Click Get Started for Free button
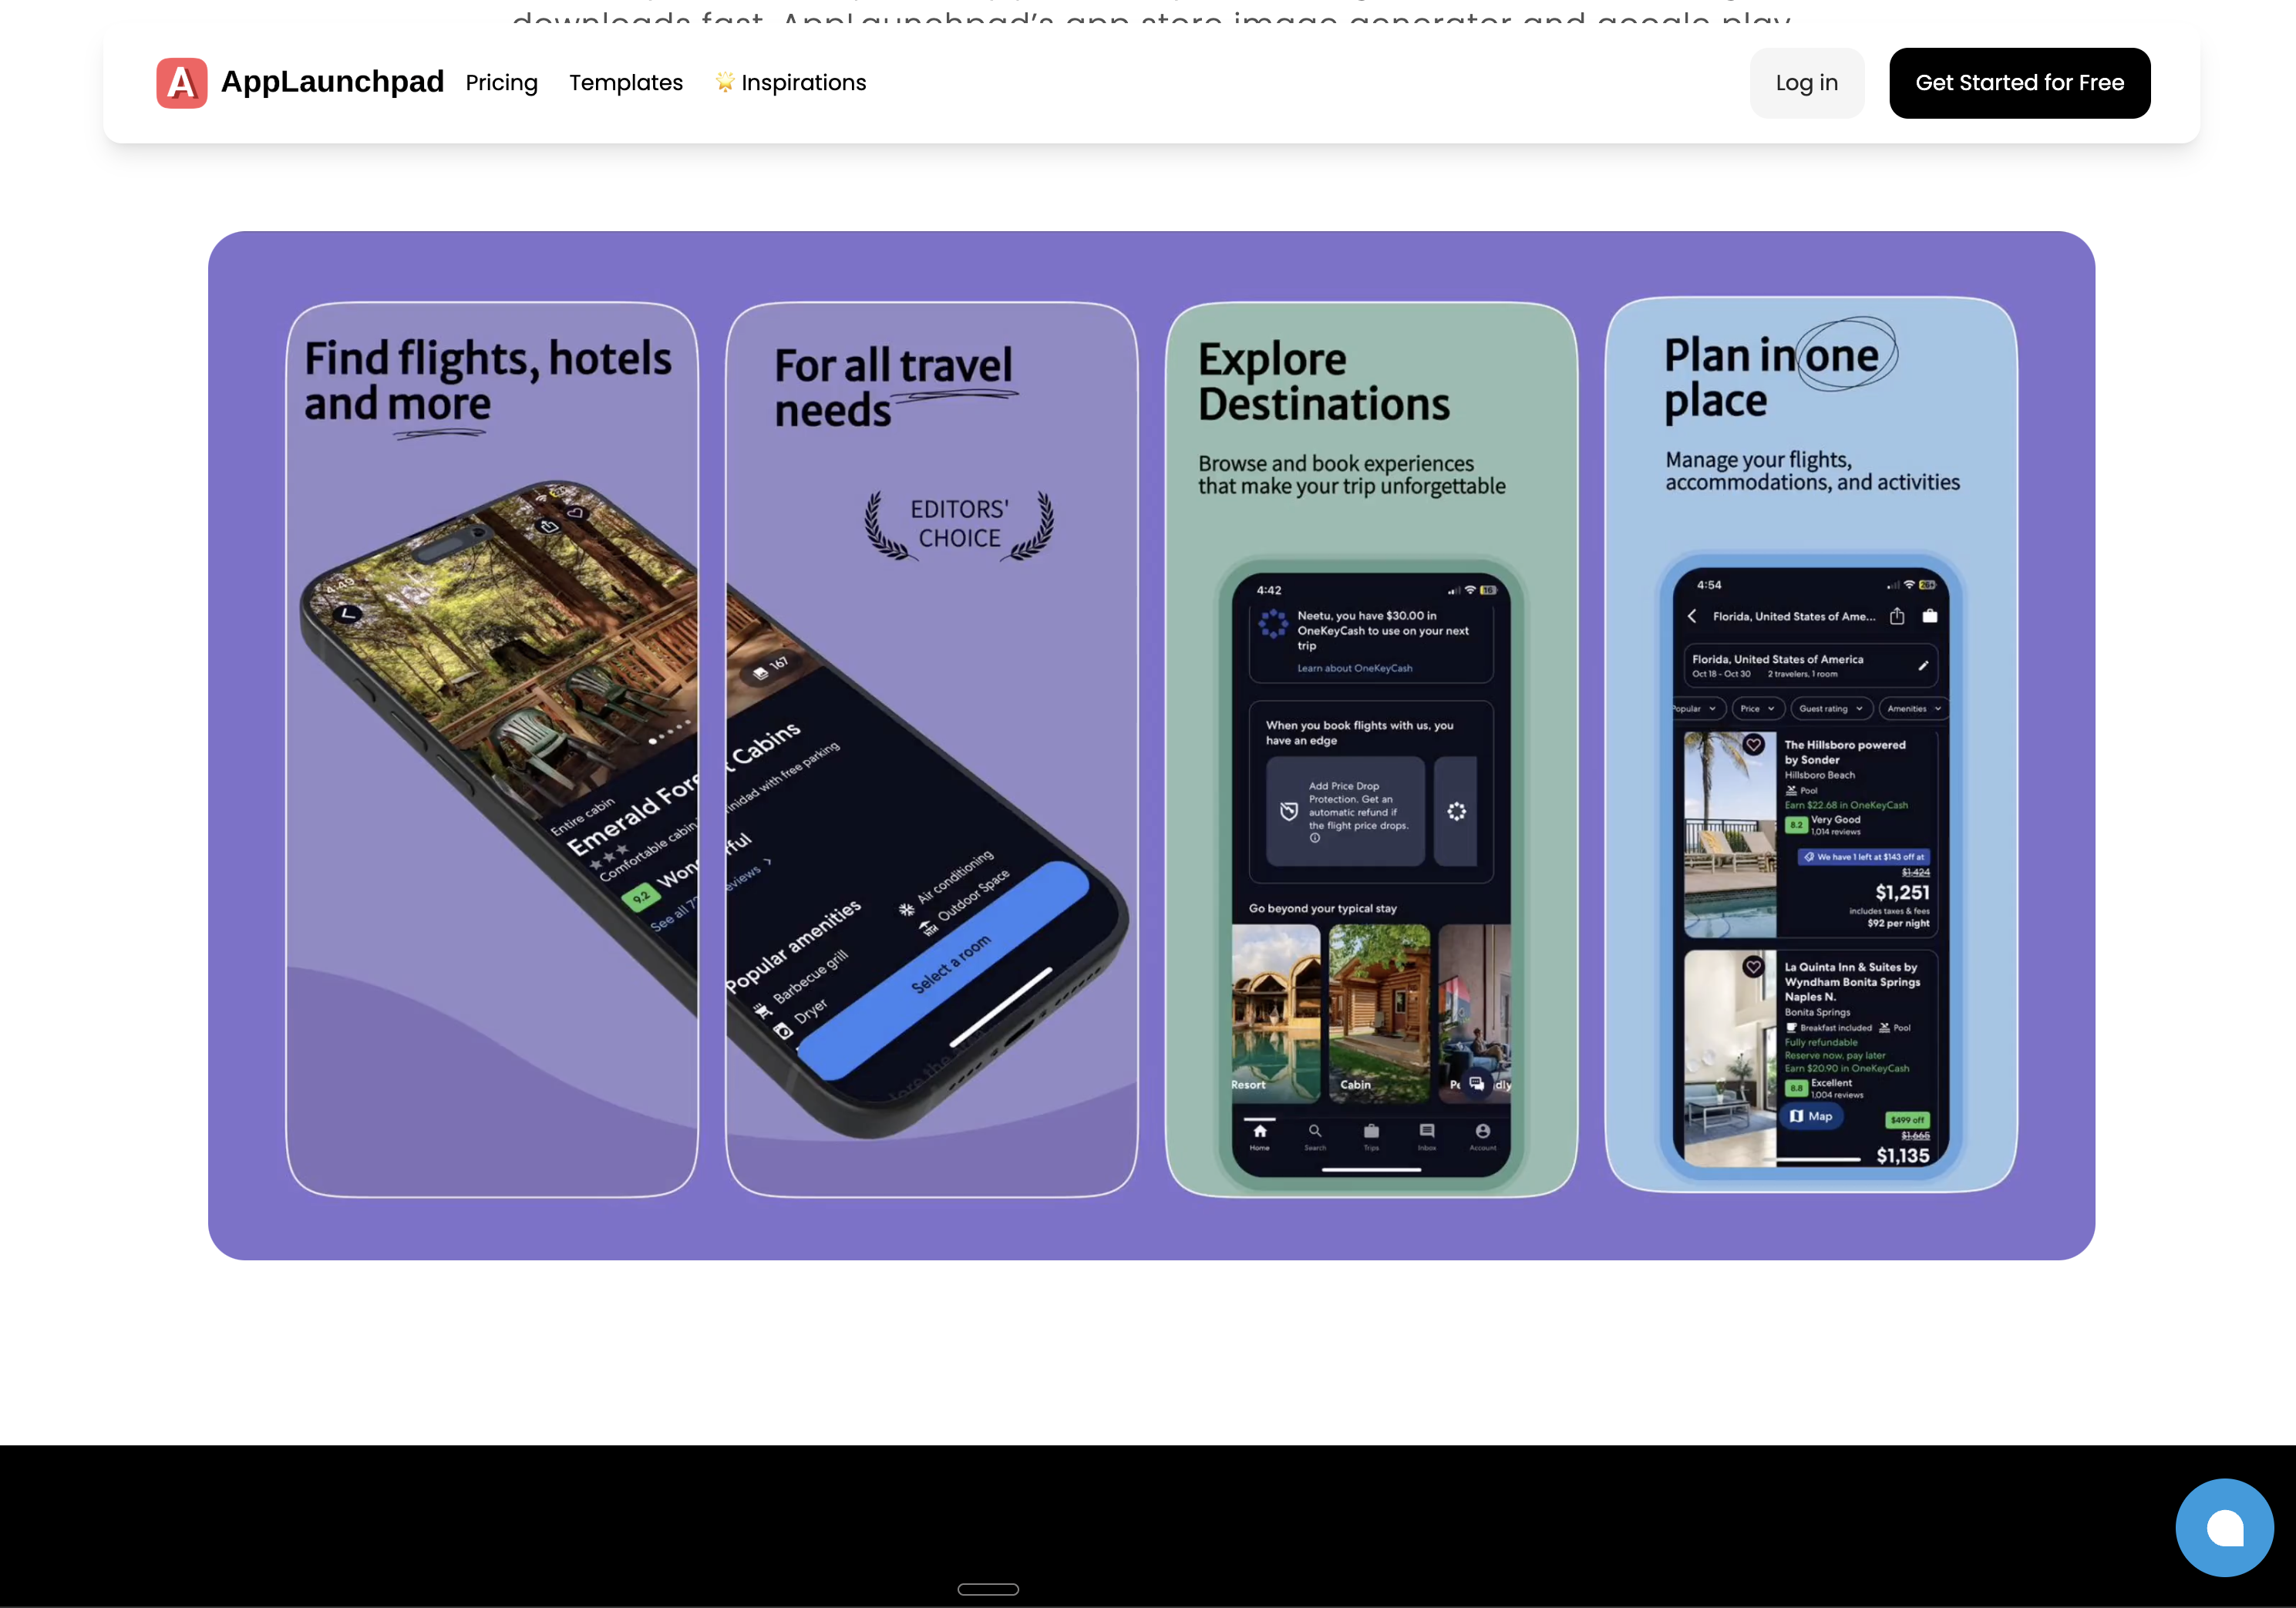2296x1608 pixels. tap(2019, 83)
